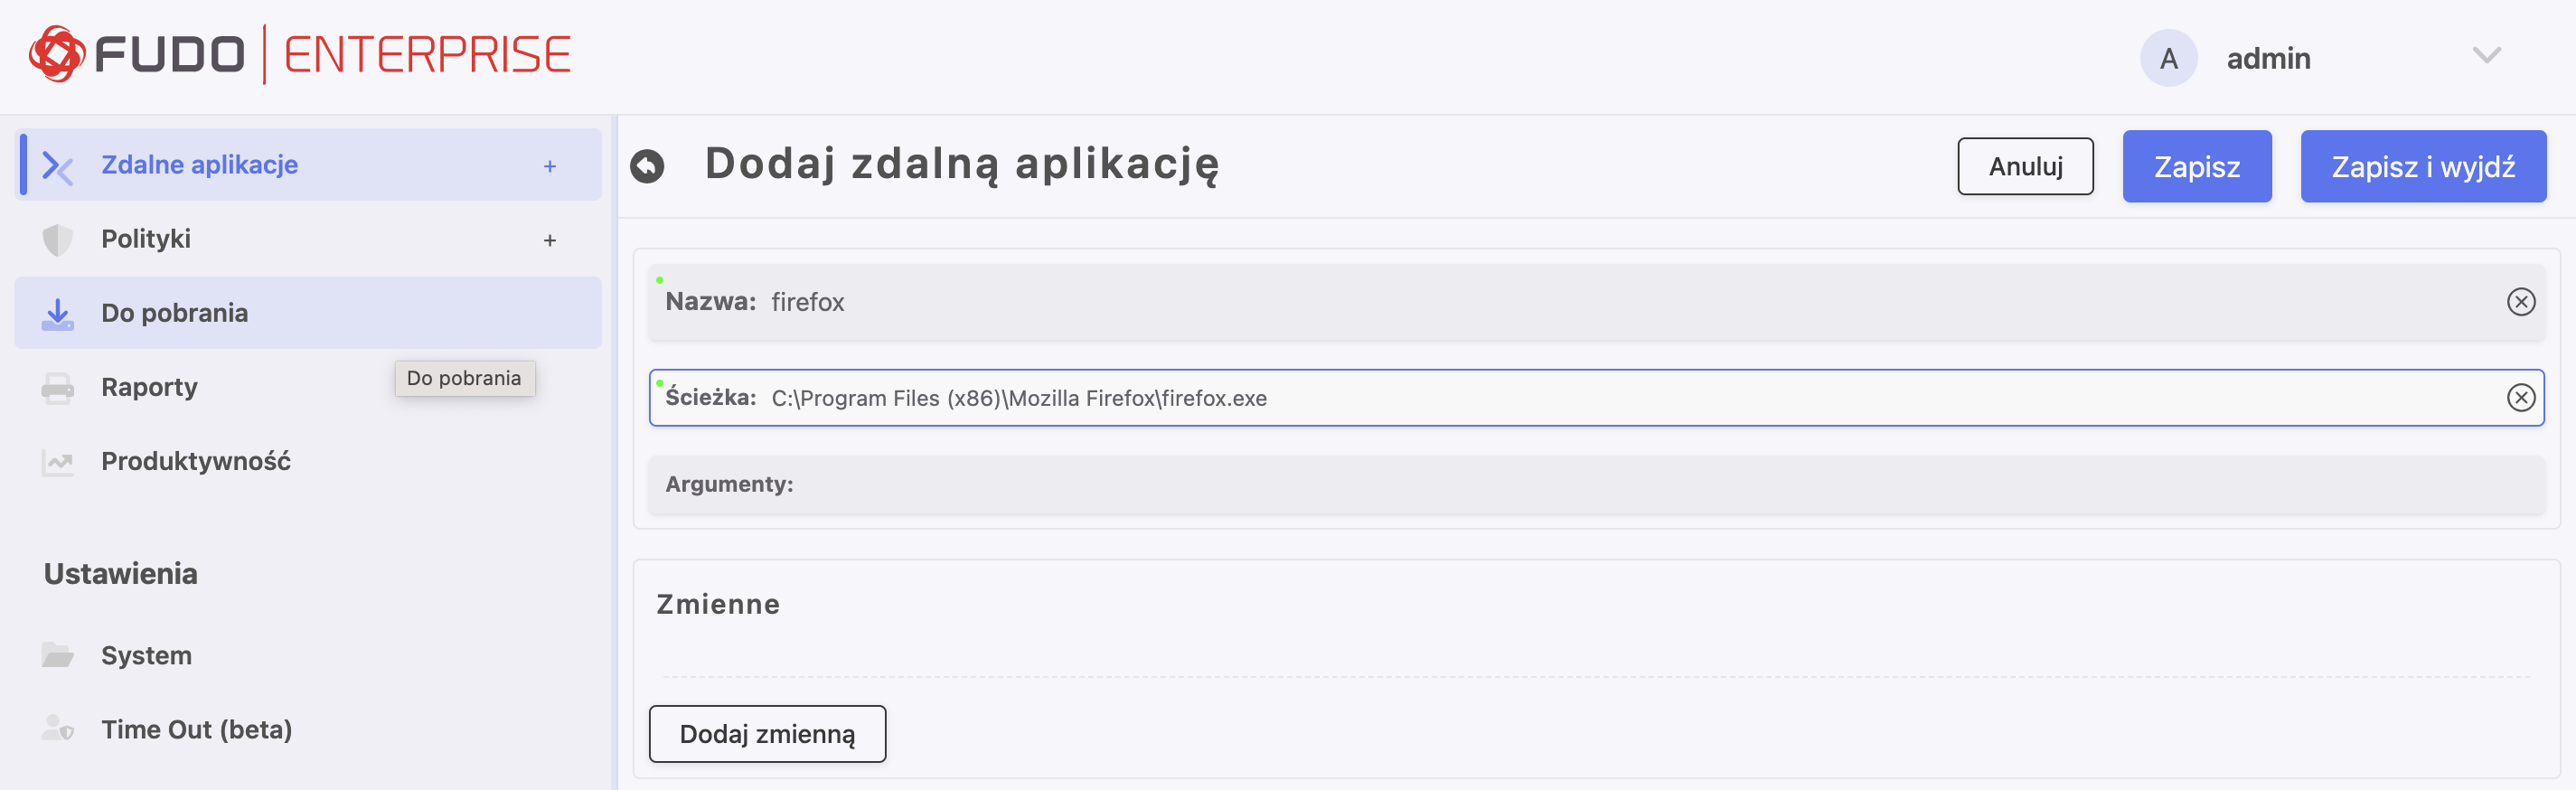Open the Raporty menu item
Viewport: 2576px width, 790px height.
click(x=150, y=388)
